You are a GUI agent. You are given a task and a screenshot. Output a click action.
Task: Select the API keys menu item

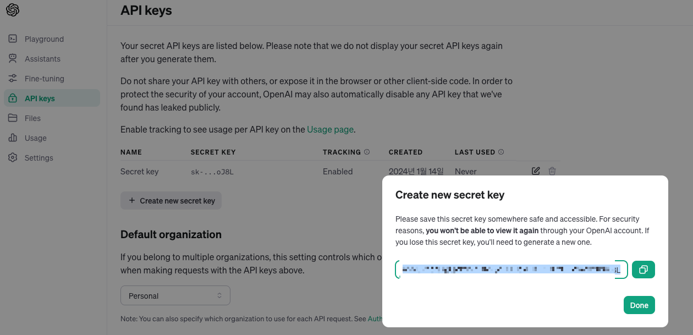pyautogui.click(x=52, y=98)
